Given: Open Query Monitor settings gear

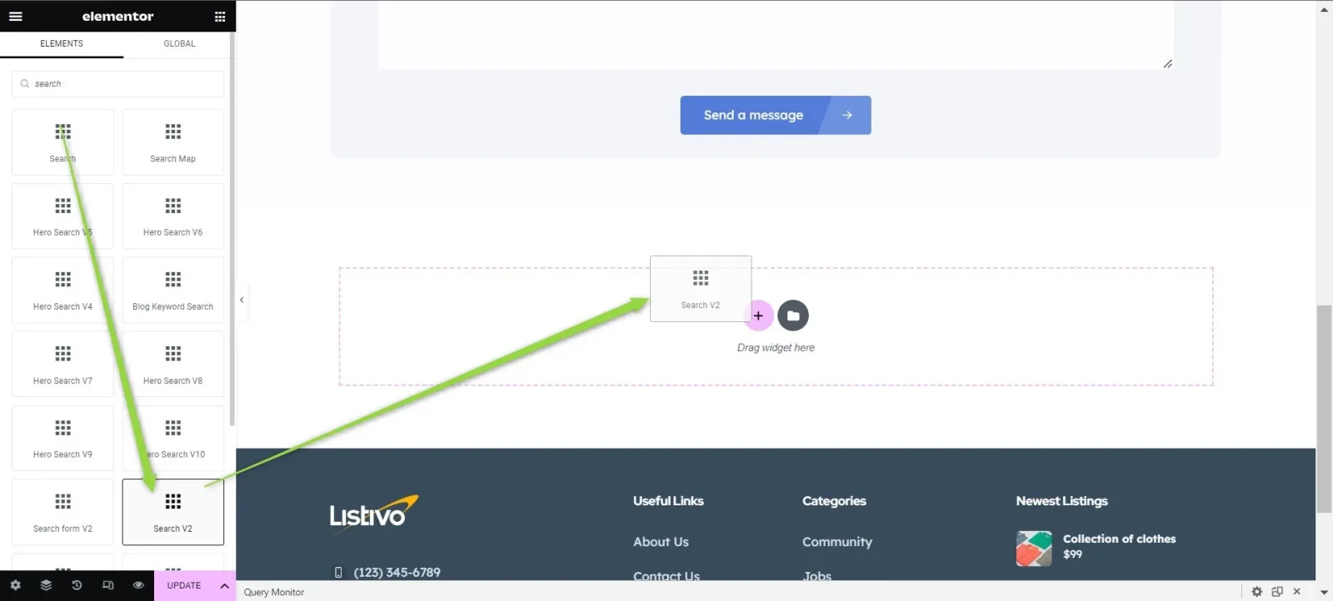Looking at the screenshot, I should click(x=1257, y=592).
